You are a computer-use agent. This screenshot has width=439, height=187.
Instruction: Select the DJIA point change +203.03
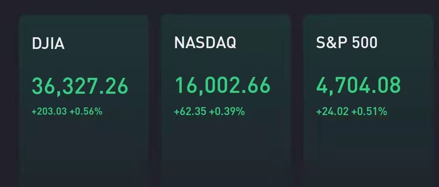pyautogui.click(x=49, y=111)
